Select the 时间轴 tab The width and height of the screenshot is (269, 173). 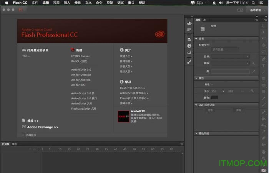5,144
